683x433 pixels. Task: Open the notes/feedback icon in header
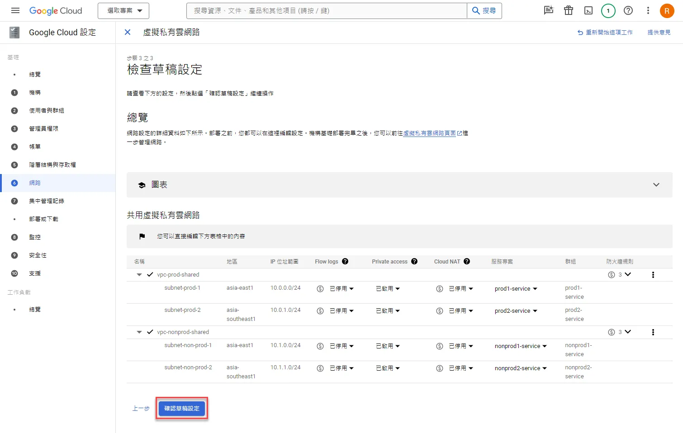tap(549, 10)
